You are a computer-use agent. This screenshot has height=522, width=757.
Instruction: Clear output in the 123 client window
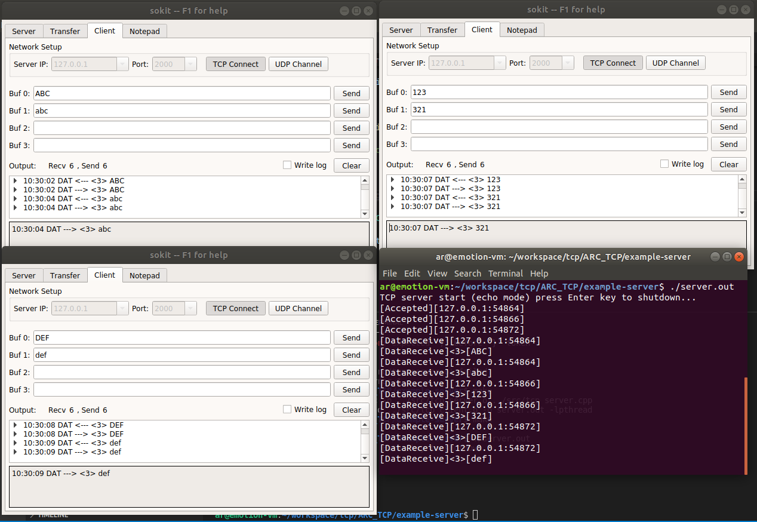point(728,164)
